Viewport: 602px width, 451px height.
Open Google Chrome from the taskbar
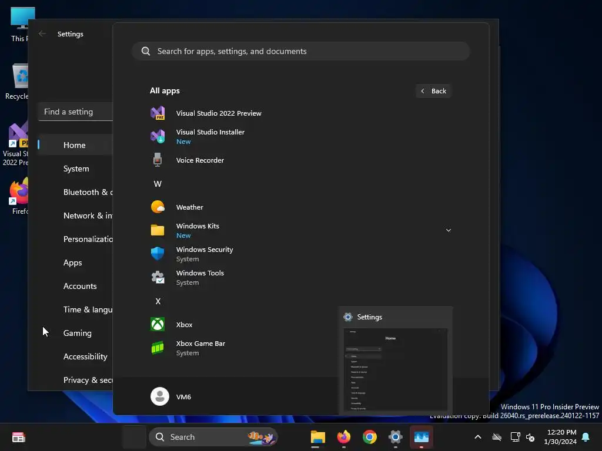[369, 437]
